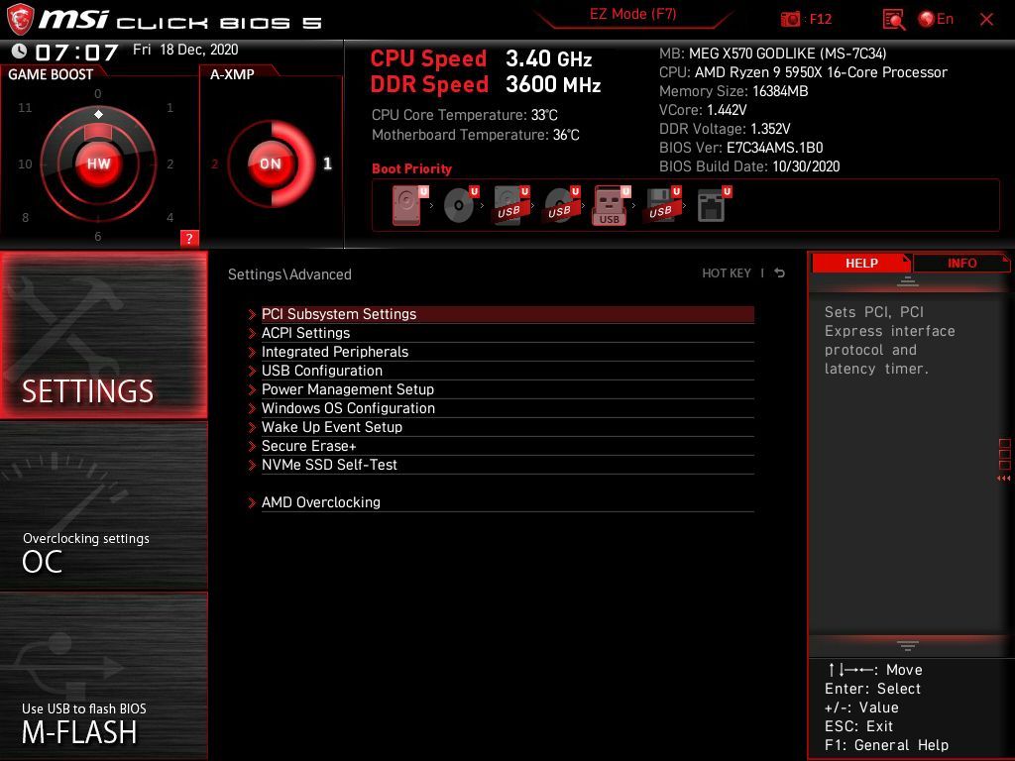Click the date Fri 18 Dec, 2020
Viewport: 1015px width, 761px height.
point(185,50)
